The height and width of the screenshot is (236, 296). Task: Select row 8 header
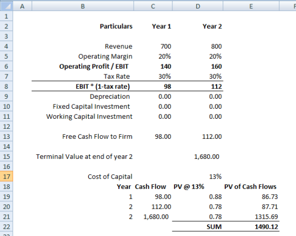(x=6, y=87)
